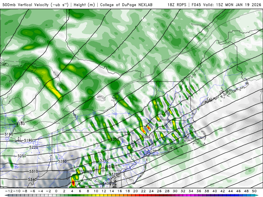Click the 44 value on the color scale
The width and height of the screenshot is (263, 197).
[231, 191]
